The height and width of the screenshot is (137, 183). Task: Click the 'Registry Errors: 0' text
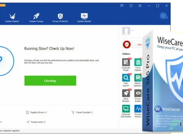pos(39,112)
